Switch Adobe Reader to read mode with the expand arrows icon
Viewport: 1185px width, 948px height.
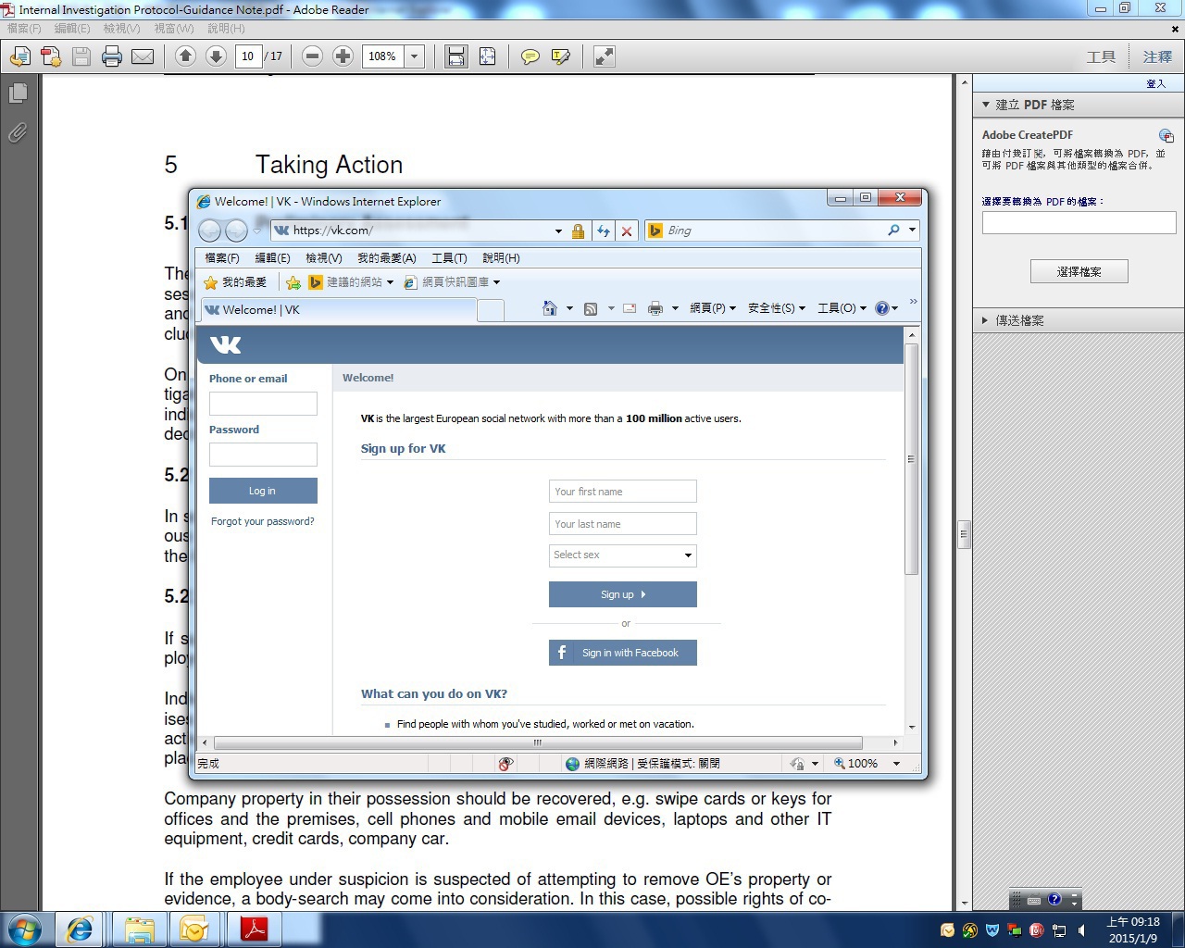(604, 56)
